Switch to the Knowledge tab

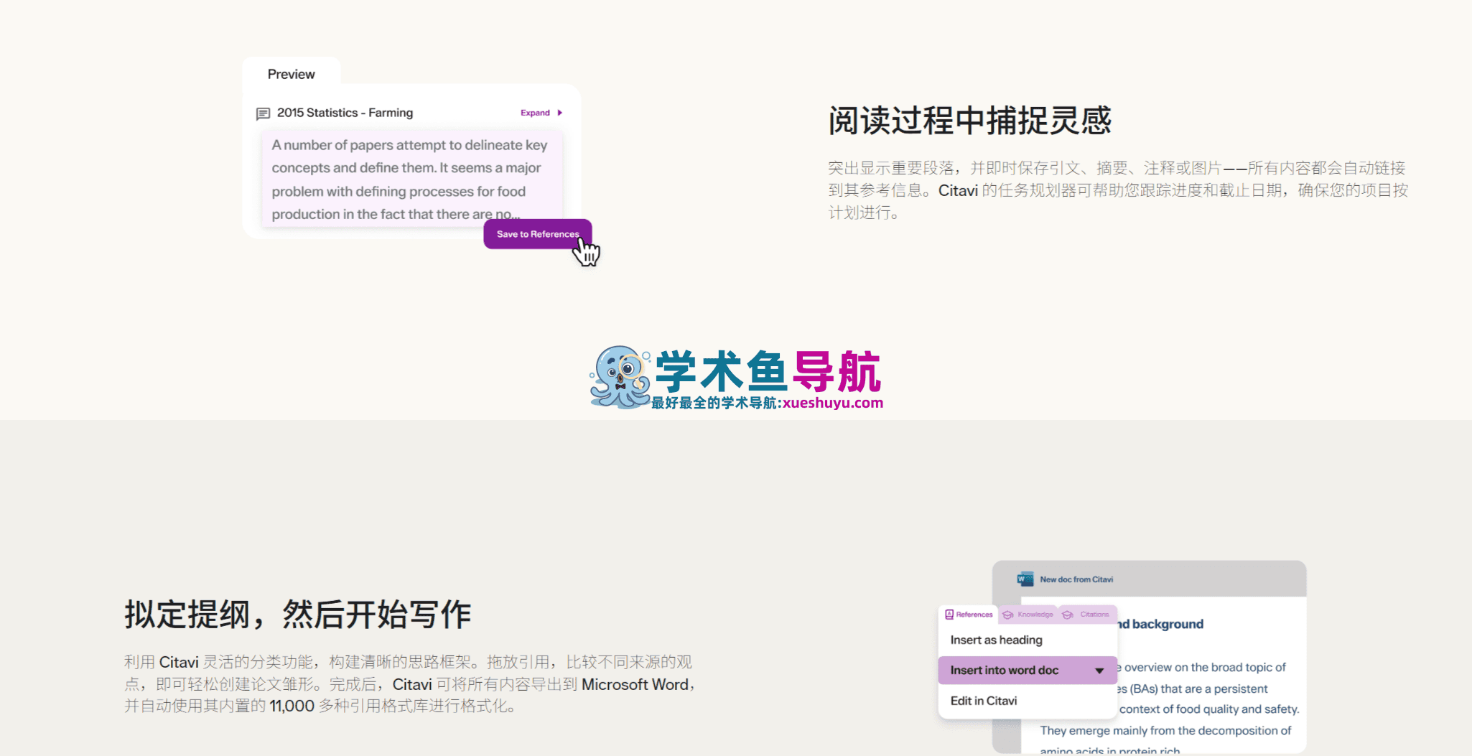point(1028,615)
